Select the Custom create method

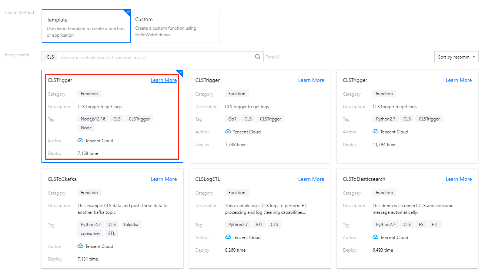175,26
